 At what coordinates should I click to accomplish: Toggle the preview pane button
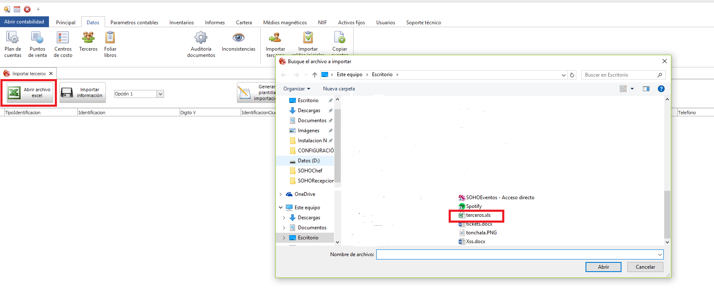(646, 89)
